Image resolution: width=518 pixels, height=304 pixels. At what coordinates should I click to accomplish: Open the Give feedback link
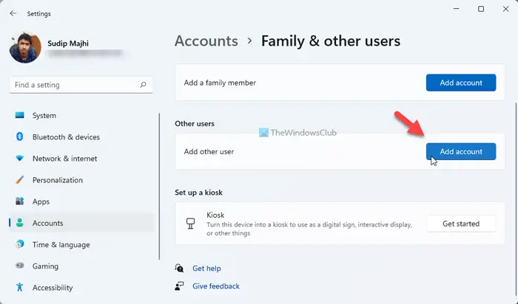(216, 286)
